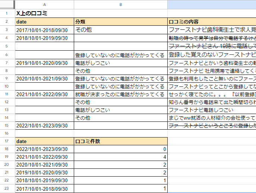Select count cell '2' in row 21
The height and width of the screenshot is (193, 256).
121,173
